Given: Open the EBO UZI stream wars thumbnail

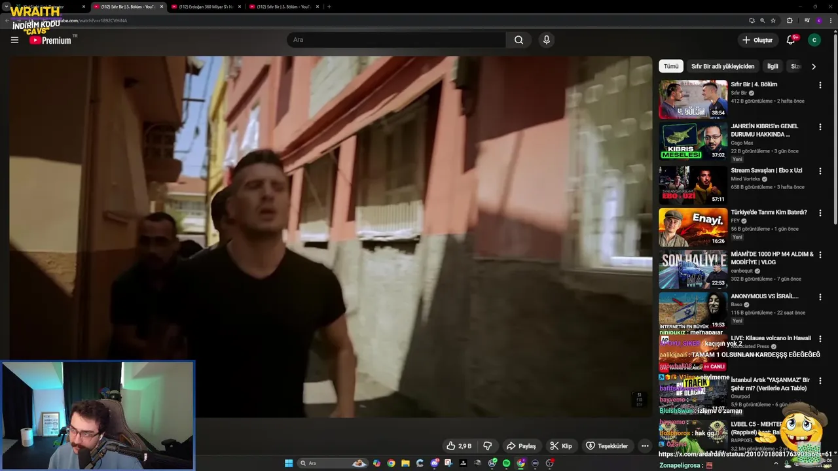Looking at the screenshot, I should coord(693,185).
